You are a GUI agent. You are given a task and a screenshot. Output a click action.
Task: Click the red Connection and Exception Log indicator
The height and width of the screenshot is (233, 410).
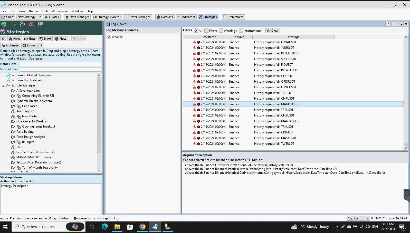(x=75, y=218)
